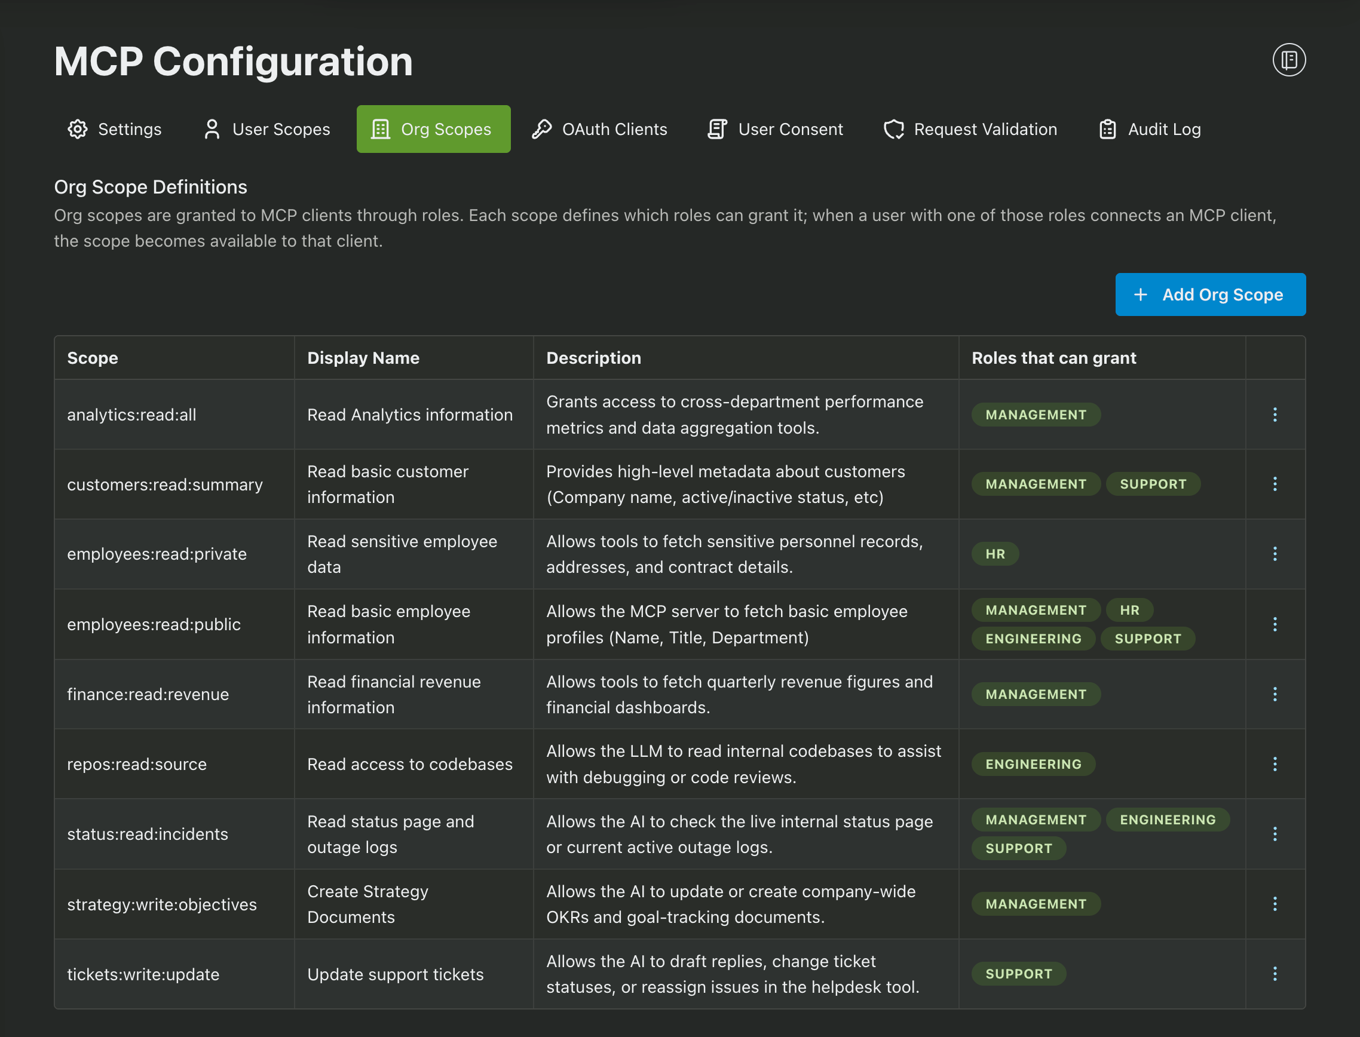Click the MANAGEMENT badge in analytics:read:all row
The width and height of the screenshot is (1360, 1037).
pyautogui.click(x=1036, y=415)
